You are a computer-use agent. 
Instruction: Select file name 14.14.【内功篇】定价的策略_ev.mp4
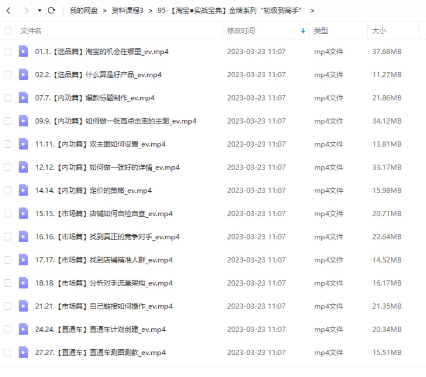pos(93,190)
